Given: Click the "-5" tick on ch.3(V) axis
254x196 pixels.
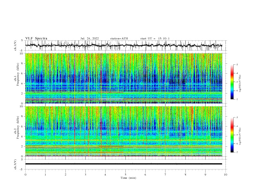Looking at the screenshot, I should [x=21, y=169].
